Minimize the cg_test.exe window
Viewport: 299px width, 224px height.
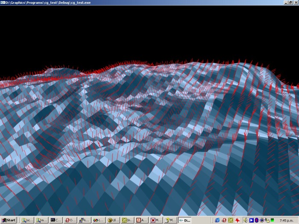click(x=285, y=3)
